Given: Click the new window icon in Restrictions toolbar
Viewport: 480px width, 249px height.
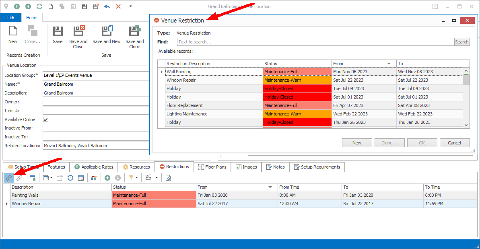Looking at the screenshot, I should [33, 178].
